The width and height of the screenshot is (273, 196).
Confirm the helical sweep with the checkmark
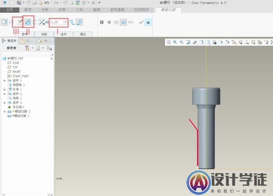click(x=141, y=22)
